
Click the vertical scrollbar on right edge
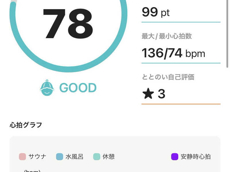click(228, 34)
